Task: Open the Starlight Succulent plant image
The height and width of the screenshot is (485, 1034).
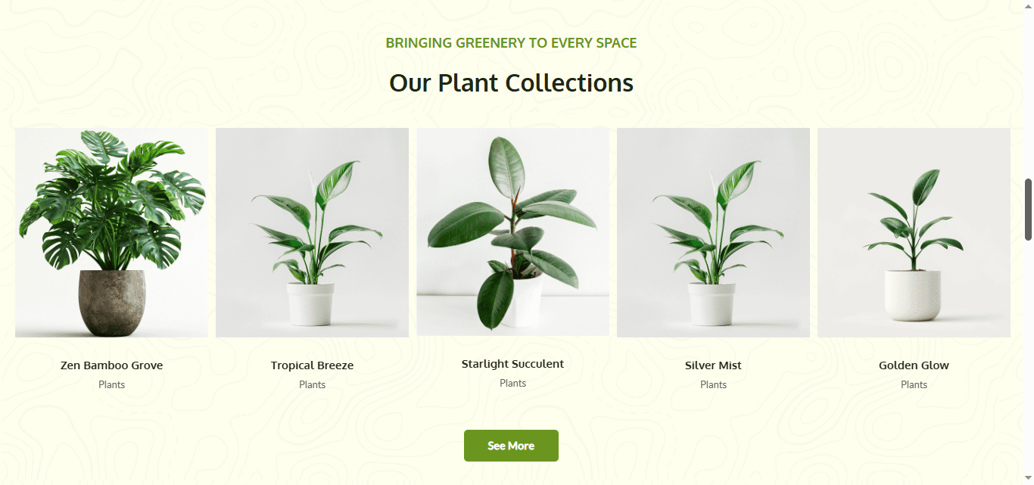Action: click(x=512, y=232)
